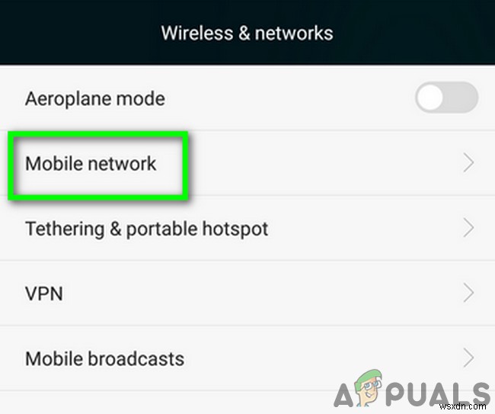Click the chevron arrow beside Mobile network

coord(468,163)
